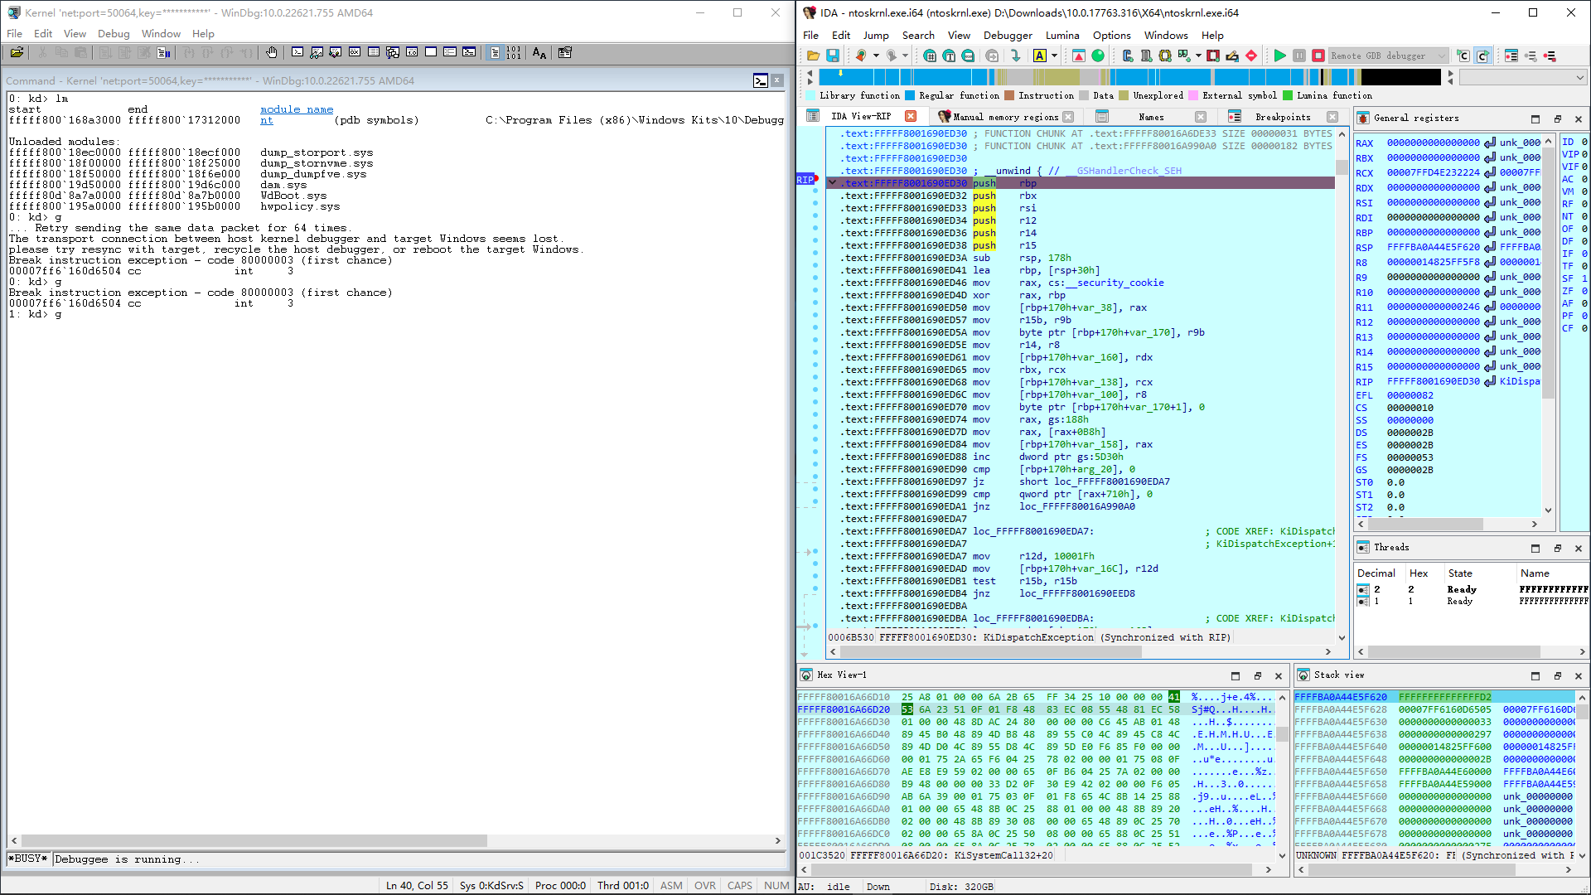Screen dimensions: 1591x895
Task: Open the Lumina menu in IDA
Action: coord(1061,35)
